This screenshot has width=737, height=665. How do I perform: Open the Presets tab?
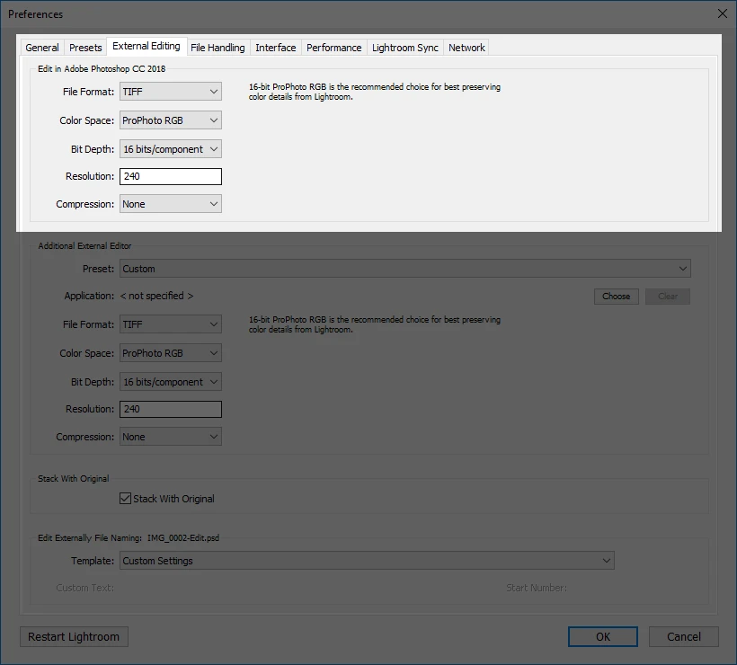coord(85,48)
